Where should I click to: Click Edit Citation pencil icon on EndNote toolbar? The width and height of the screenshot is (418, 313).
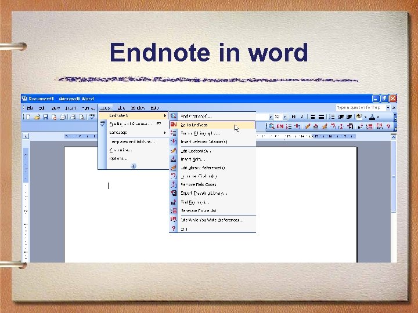(307, 126)
